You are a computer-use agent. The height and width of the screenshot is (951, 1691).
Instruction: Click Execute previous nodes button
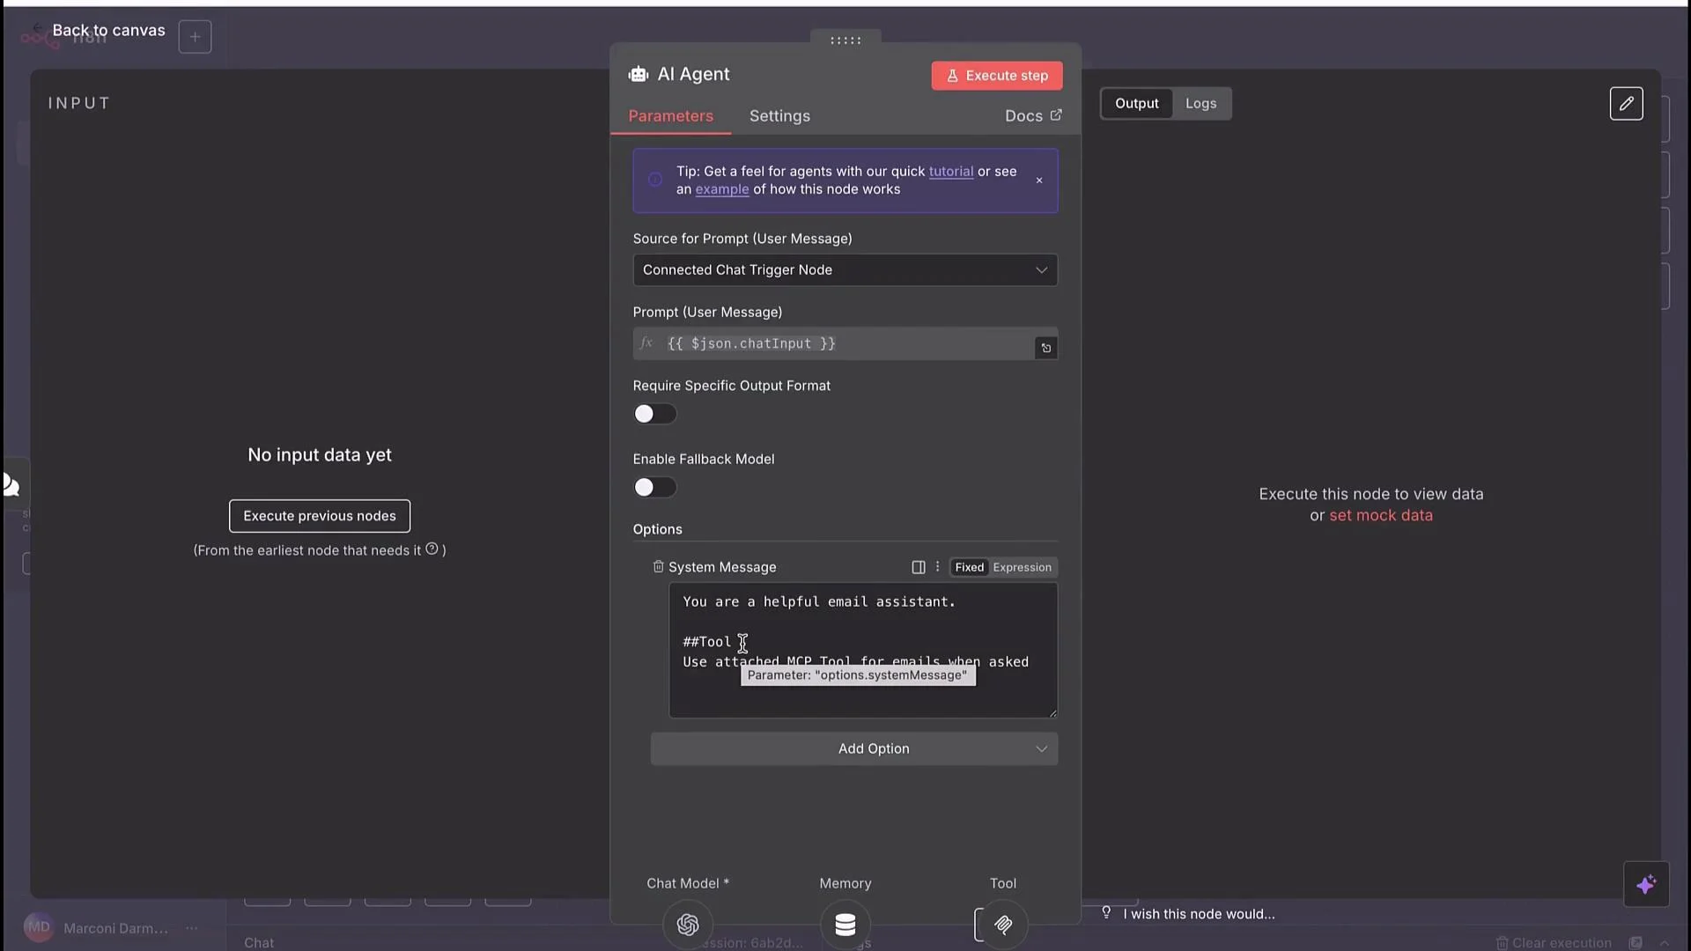(320, 516)
